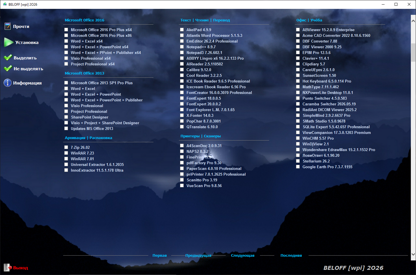416x275 pixels.
Task: Click the notepad icon beside Прочти
Action: click(x=8, y=26)
